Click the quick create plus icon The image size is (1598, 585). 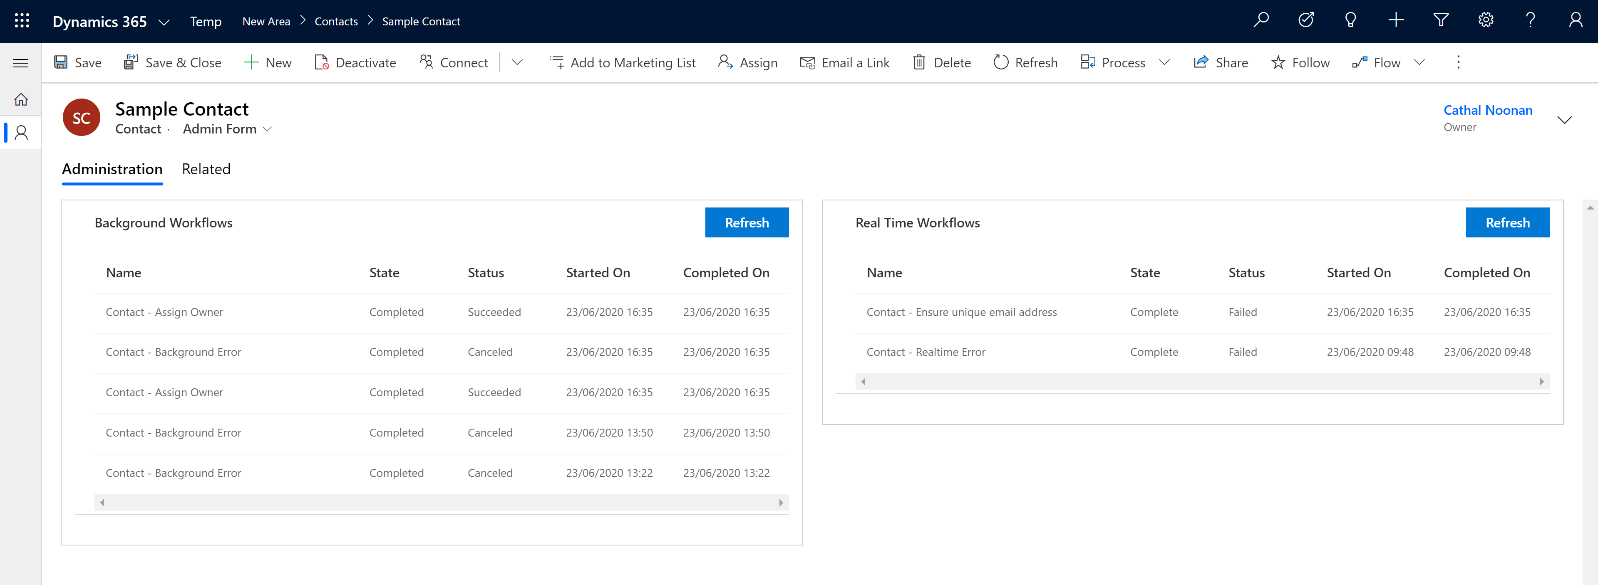(x=1396, y=20)
